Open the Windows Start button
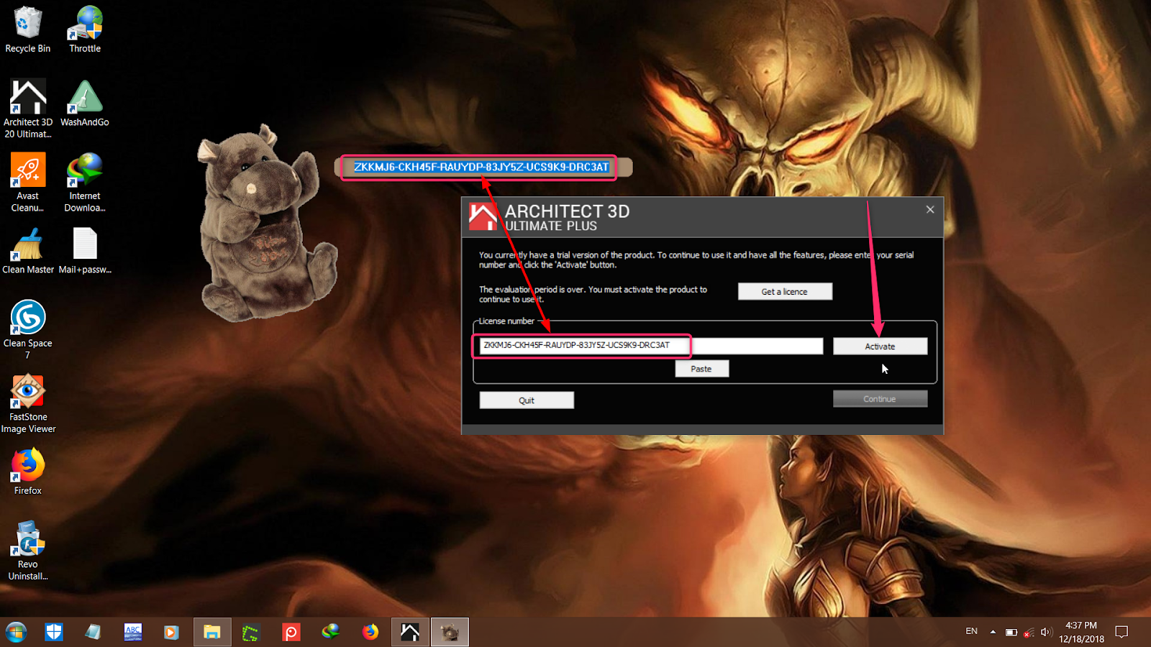Screen dimensions: 1151x647 coord(16,632)
